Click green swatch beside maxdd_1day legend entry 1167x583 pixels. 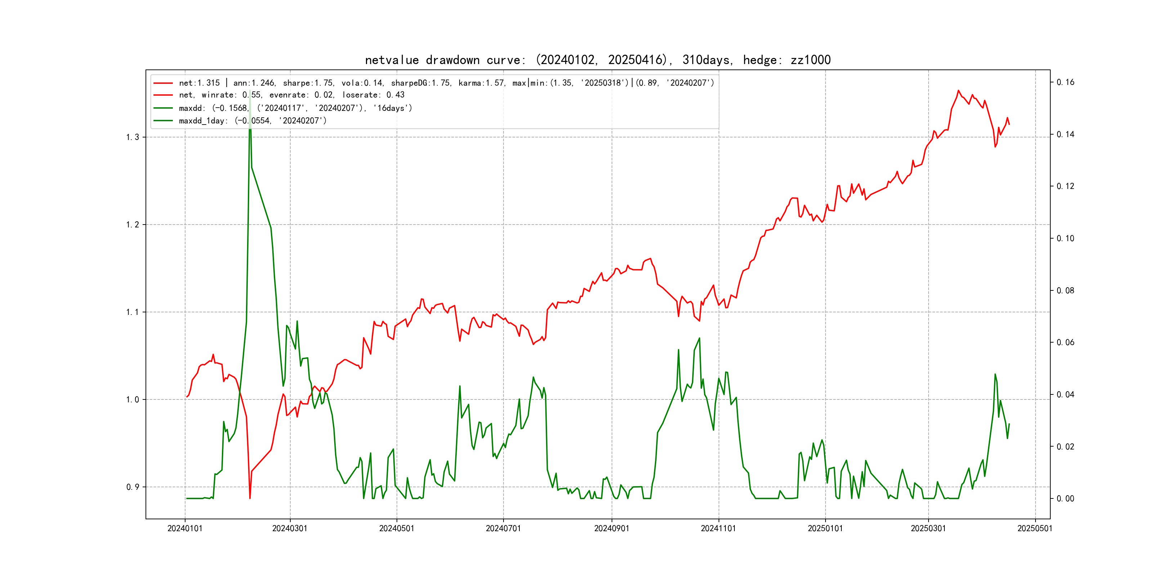(163, 121)
